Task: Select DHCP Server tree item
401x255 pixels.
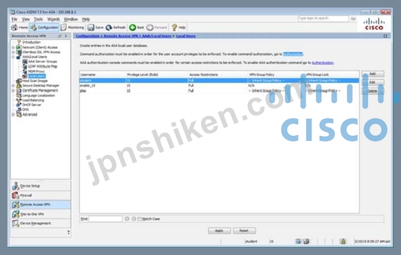Action: pos(31,105)
